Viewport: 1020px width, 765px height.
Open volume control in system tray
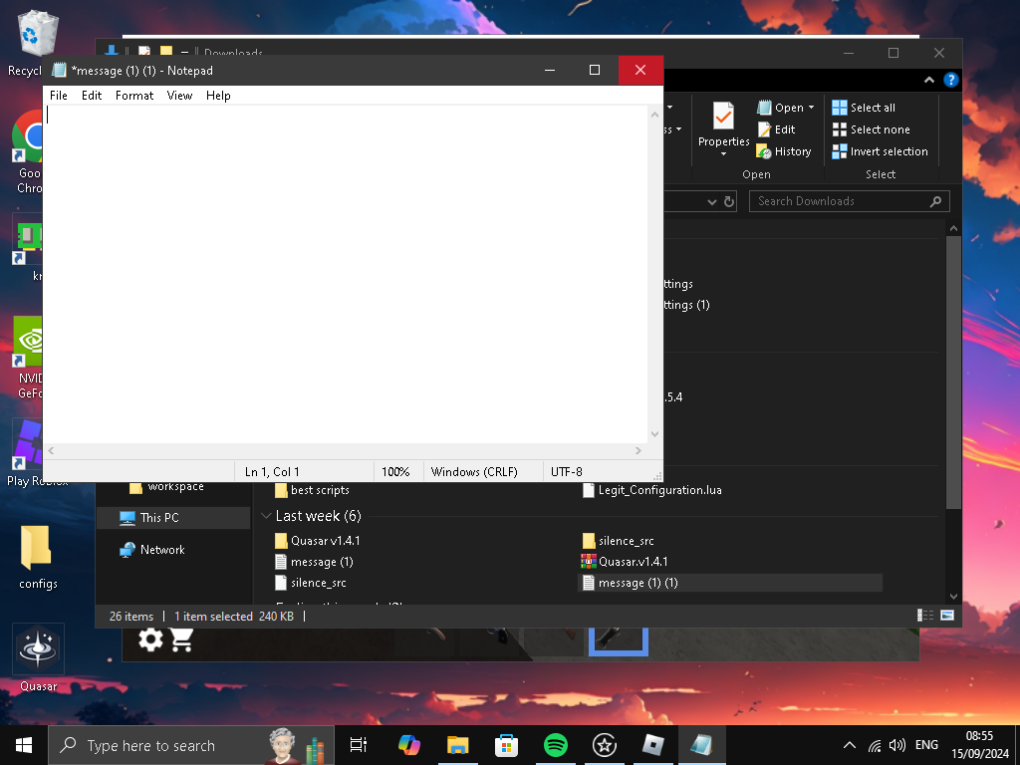pos(897,745)
